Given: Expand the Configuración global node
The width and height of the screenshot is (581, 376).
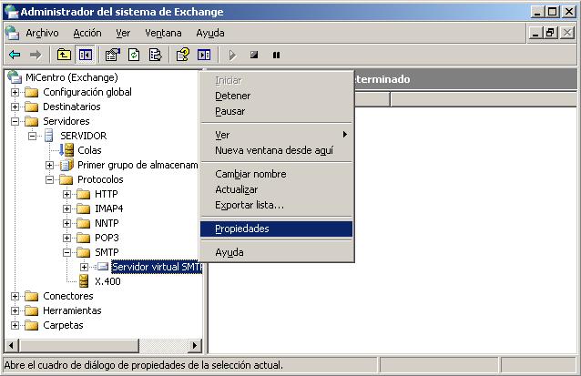Looking at the screenshot, I should point(15,92).
